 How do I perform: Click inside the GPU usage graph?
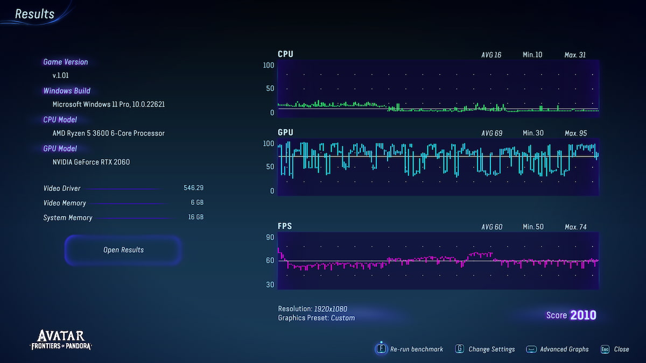coord(438,167)
